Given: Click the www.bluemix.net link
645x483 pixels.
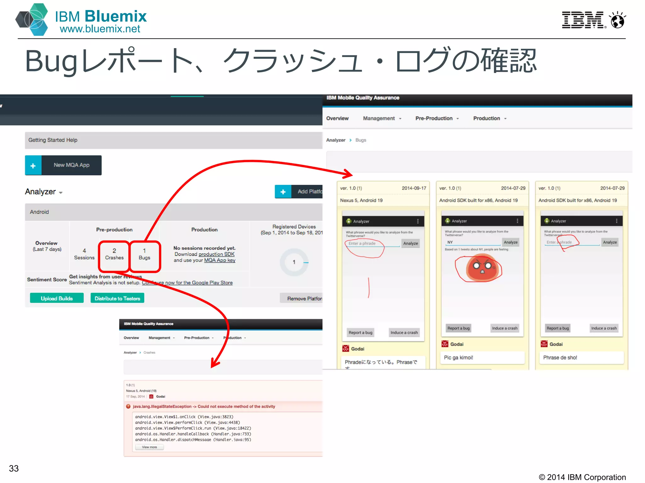Looking at the screenshot, I should [x=100, y=29].
